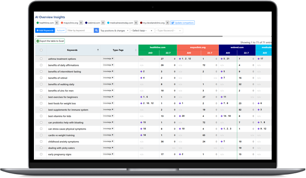Remove knowledge tag from benefits of retinol

[x=112, y=77]
